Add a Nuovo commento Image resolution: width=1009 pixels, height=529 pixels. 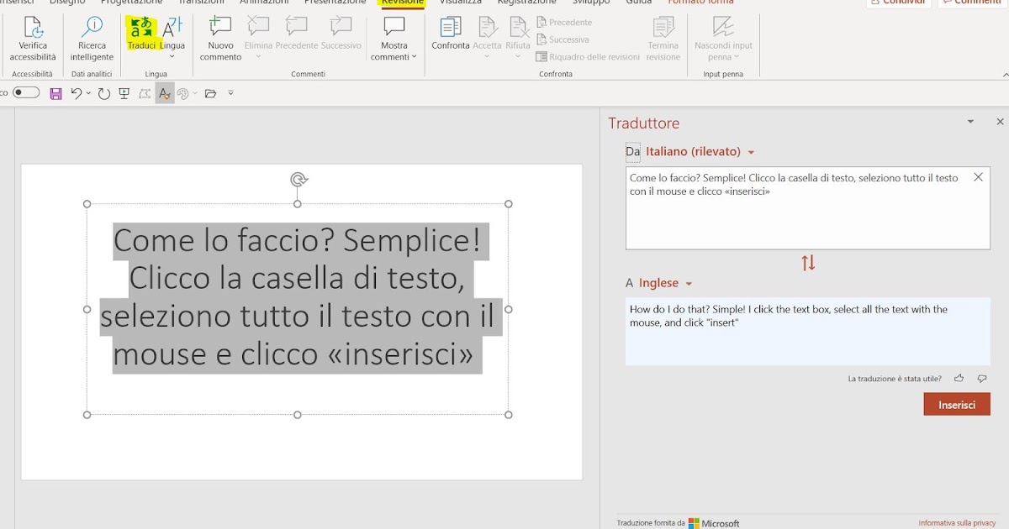(x=220, y=39)
